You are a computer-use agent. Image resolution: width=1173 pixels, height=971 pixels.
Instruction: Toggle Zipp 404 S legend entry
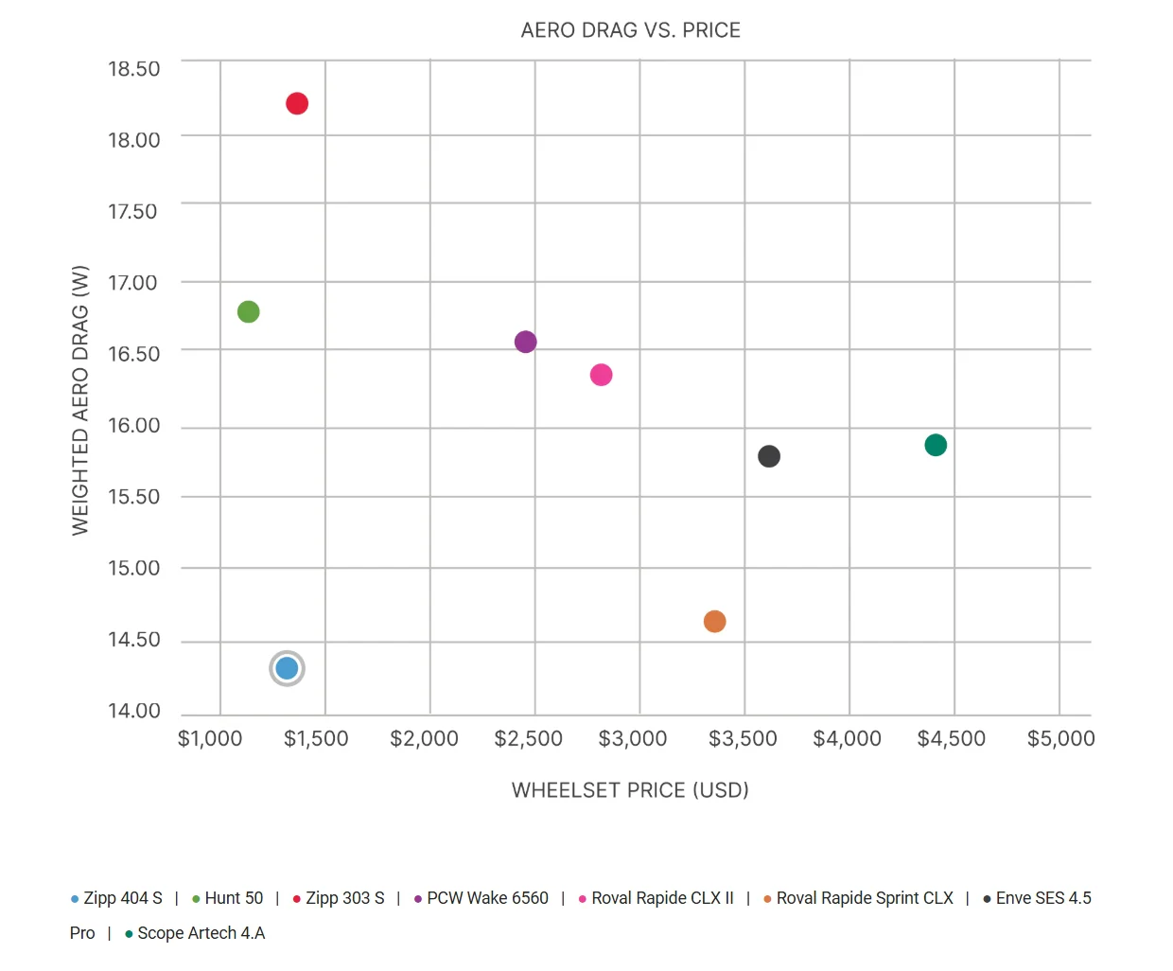tap(116, 898)
